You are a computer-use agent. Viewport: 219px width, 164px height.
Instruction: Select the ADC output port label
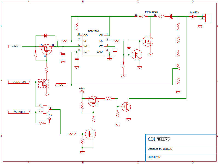tap(60, 85)
